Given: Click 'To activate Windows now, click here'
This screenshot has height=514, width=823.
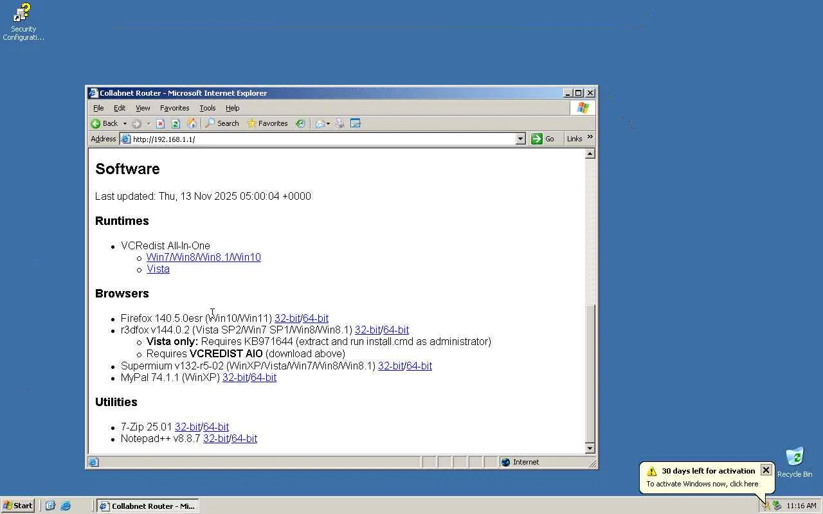Looking at the screenshot, I should tap(702, 484).
